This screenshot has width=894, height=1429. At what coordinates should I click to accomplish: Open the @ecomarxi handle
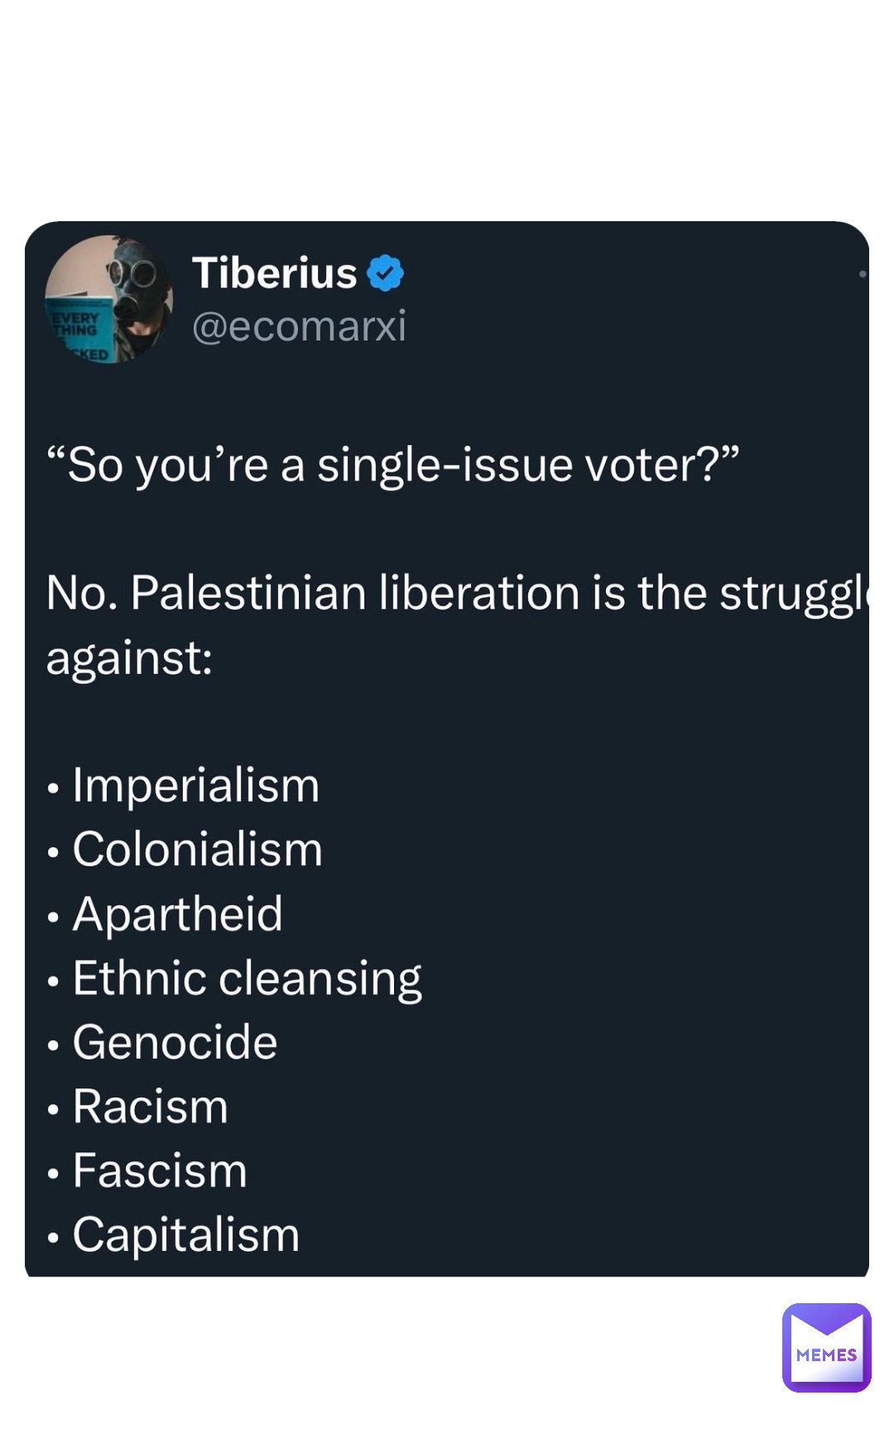point(299,326)
